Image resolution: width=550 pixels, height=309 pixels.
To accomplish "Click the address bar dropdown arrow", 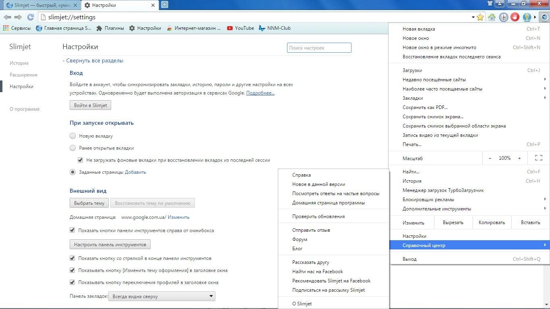I will (x=473, y=17).
